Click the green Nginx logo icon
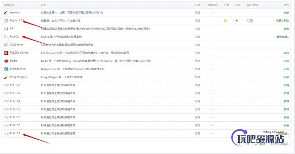The width and height of the screenshot is (295, 154). pos(6,21)
